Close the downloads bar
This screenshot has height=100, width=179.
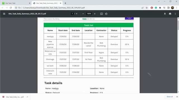pos(177,97)
